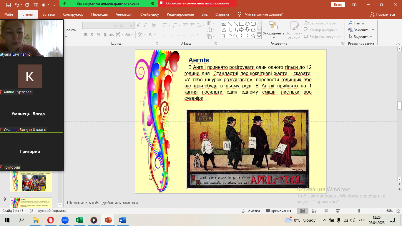Click Остановить совместное использование button
Viewport: 402px width, 226px height.
(x=197, y=4)
